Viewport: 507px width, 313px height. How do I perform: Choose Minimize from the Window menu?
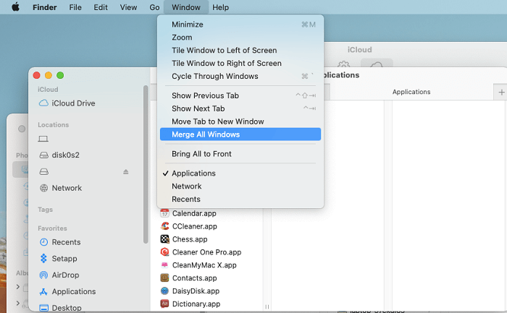point(240,25)
